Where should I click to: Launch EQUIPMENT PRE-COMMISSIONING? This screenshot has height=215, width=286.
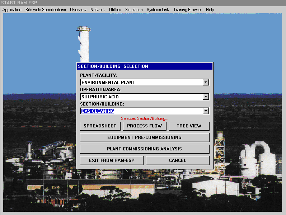pos(145,137)
